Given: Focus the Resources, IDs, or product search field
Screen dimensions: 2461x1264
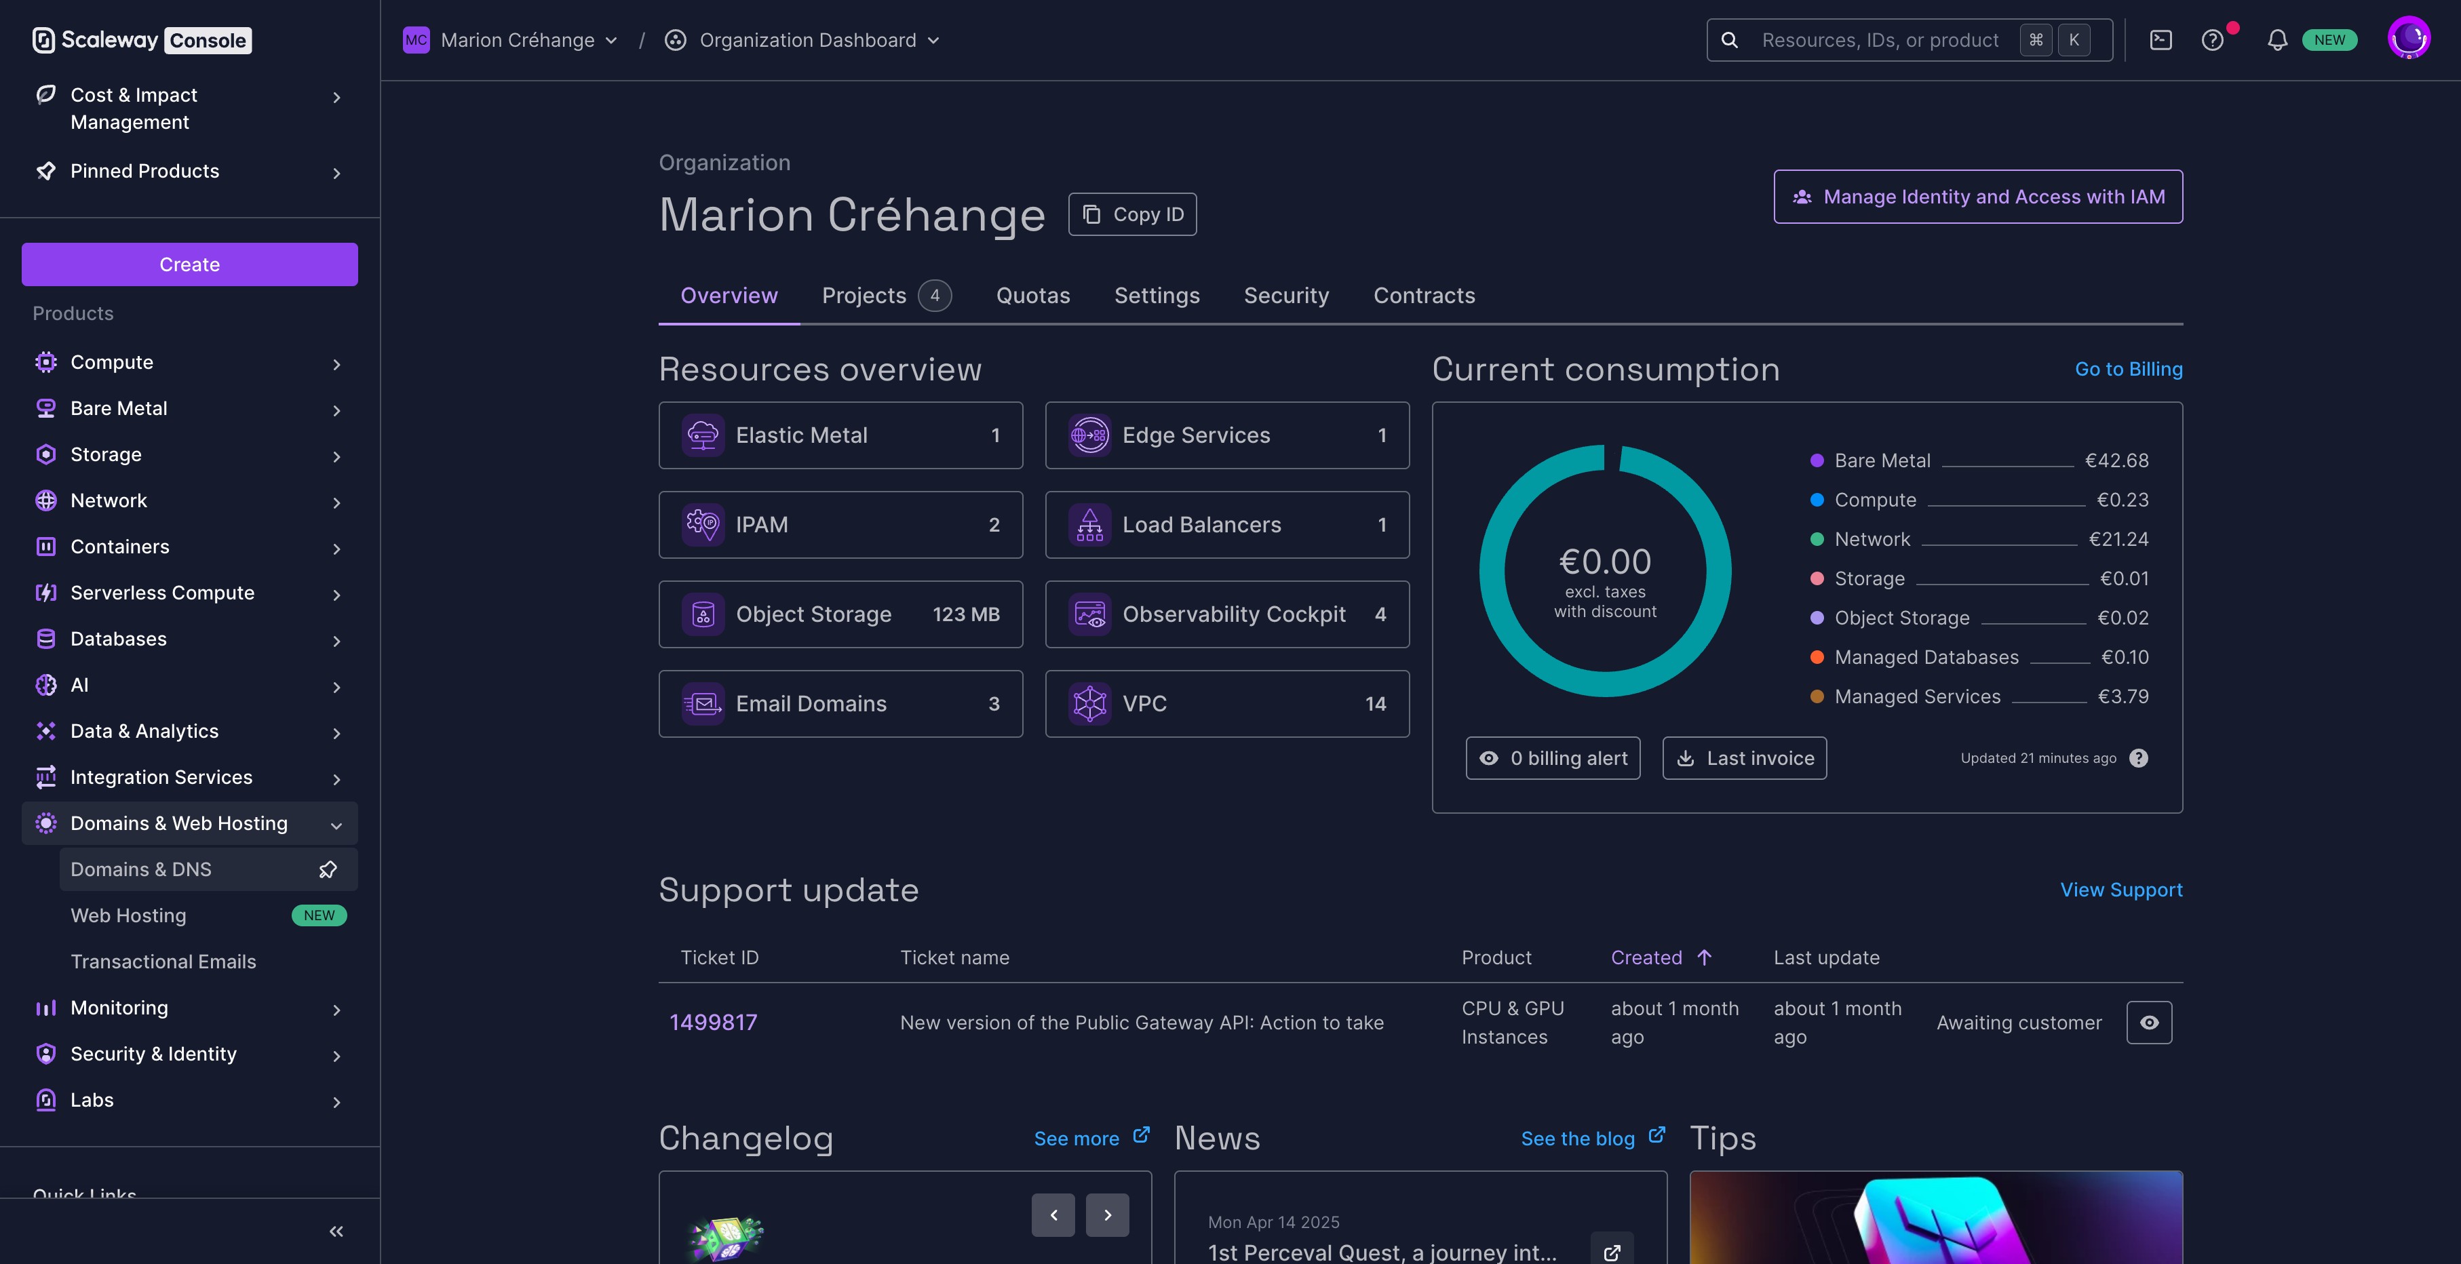Looking at the screenshot, I should [x=1909, y=40].
